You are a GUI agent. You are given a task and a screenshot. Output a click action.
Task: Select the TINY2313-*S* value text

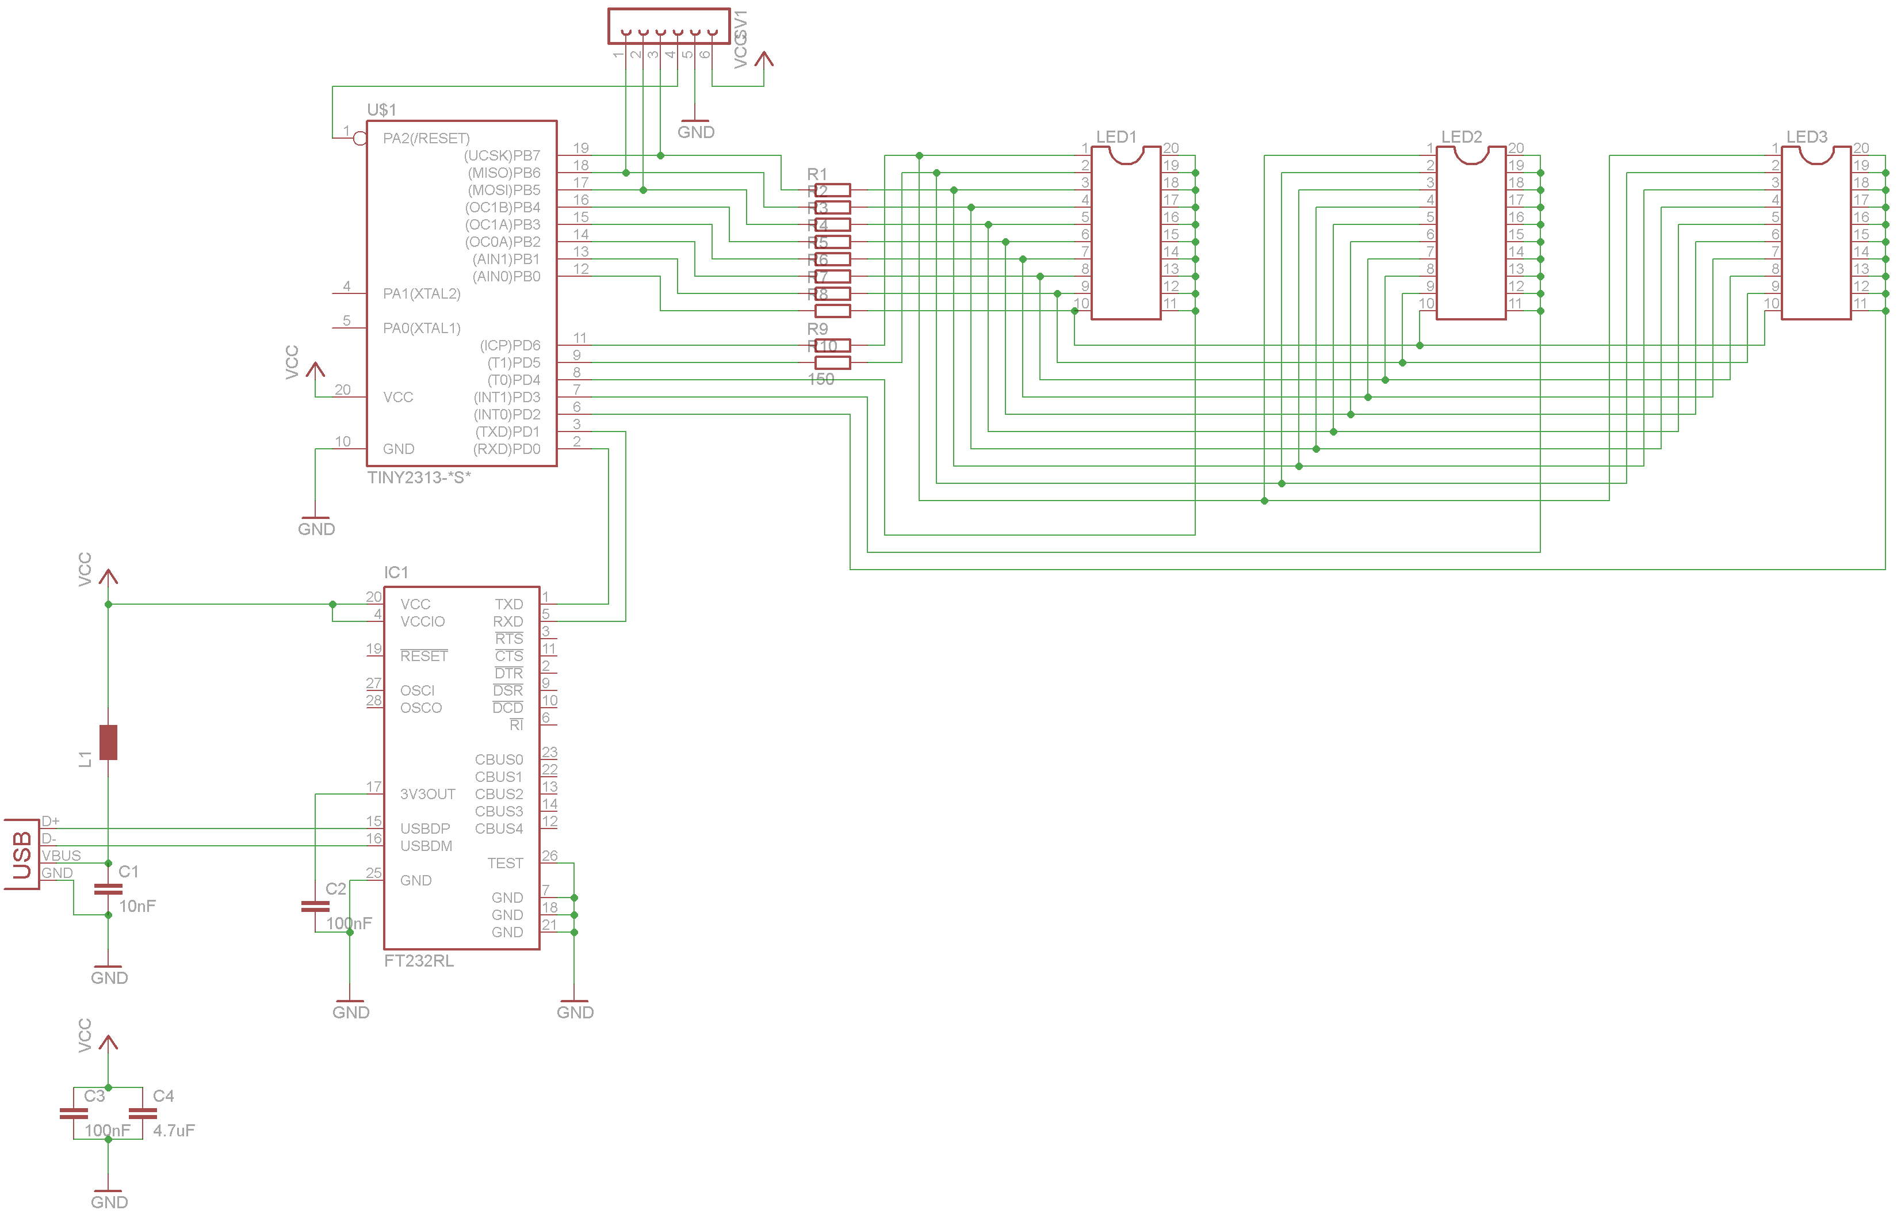point(418,477)
